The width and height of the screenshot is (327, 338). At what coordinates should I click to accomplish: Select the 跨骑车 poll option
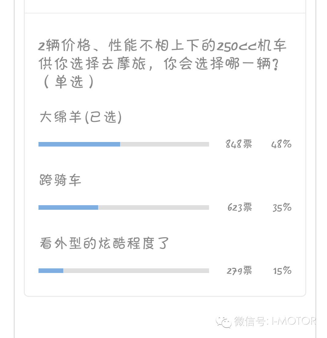point(60,180)
